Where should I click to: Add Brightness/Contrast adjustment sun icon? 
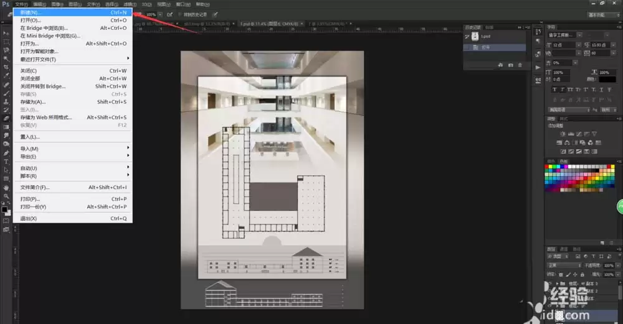click(x=563, y=134)
